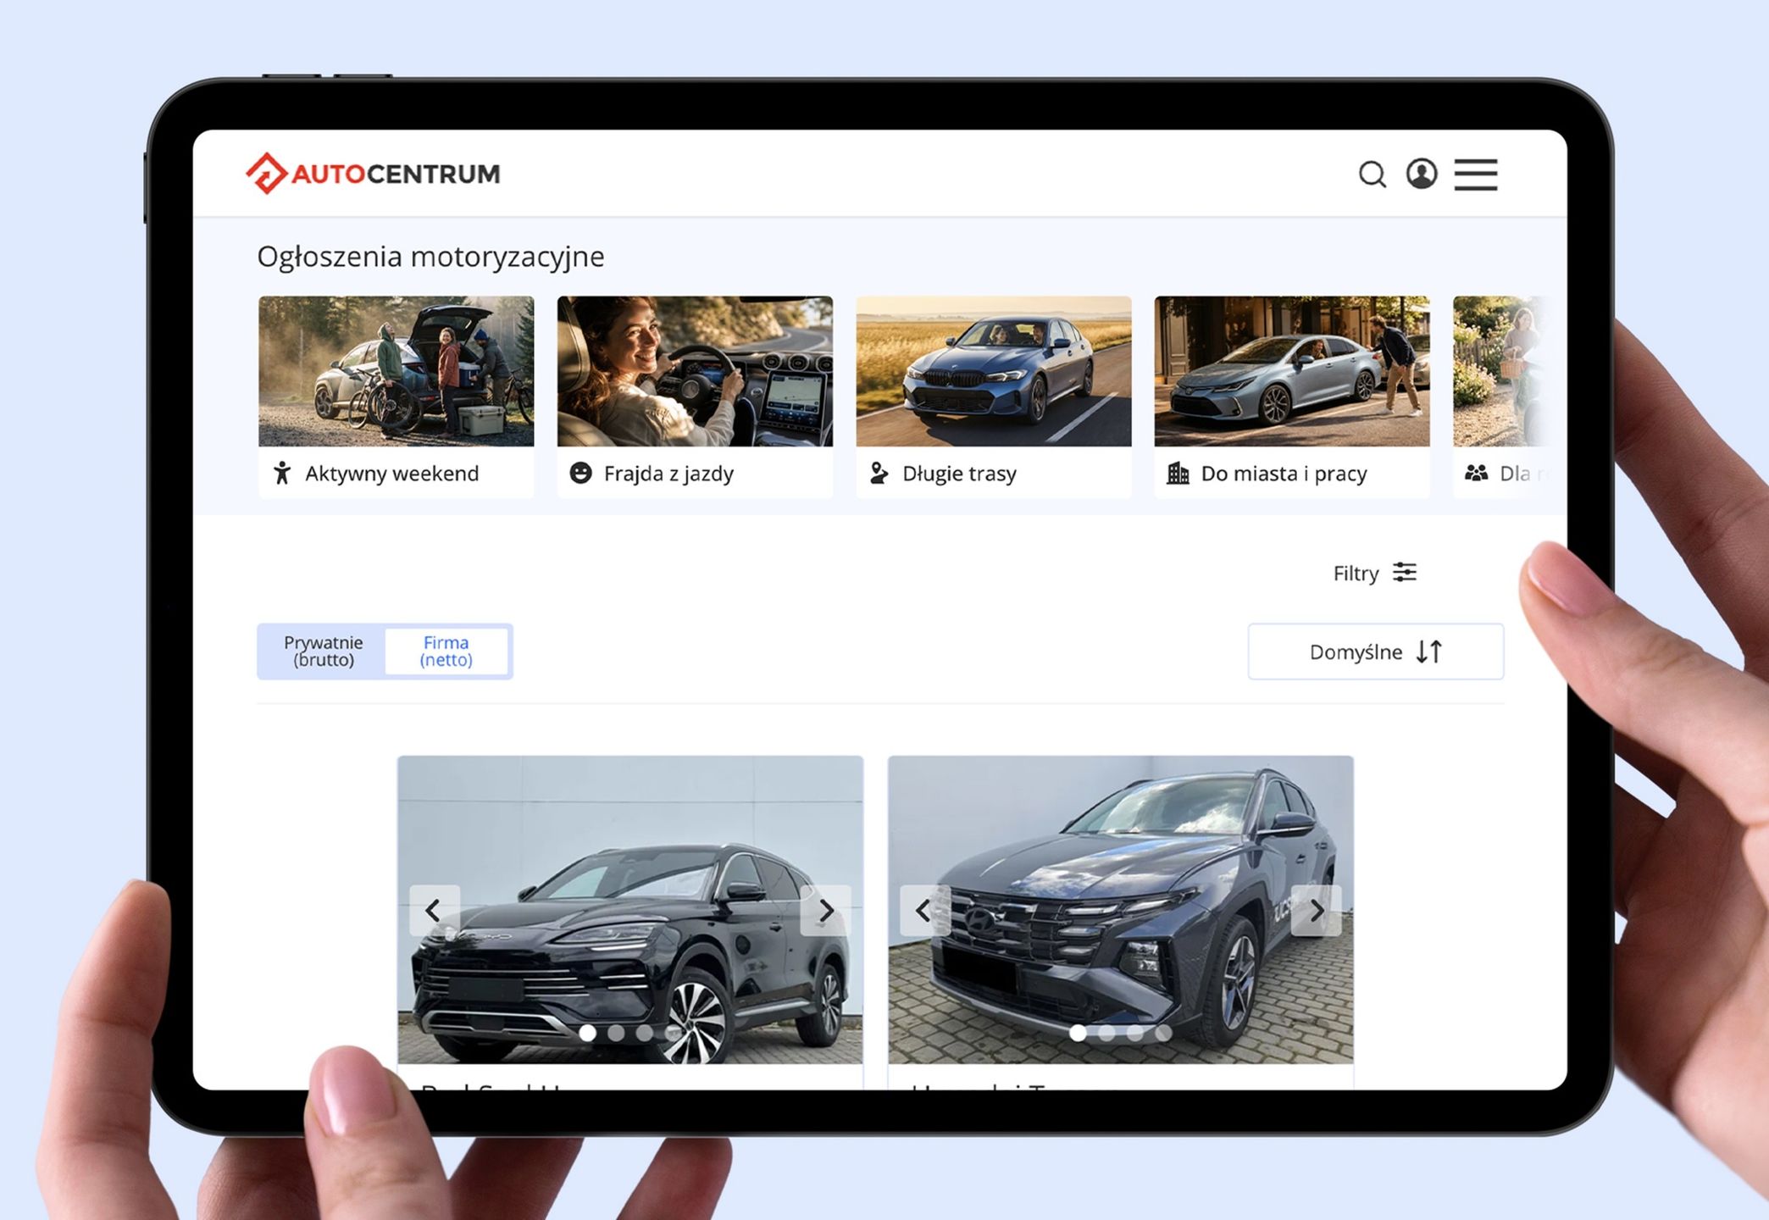Open the Filtry filters panel
Screen dimensions: 1769x1220
point(1375,574)
